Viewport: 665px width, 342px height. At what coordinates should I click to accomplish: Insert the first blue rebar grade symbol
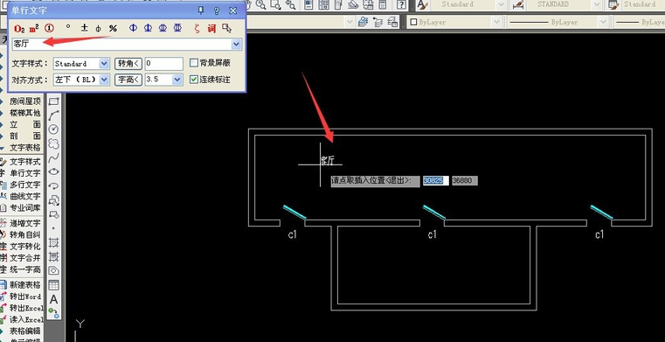[133, 29]
